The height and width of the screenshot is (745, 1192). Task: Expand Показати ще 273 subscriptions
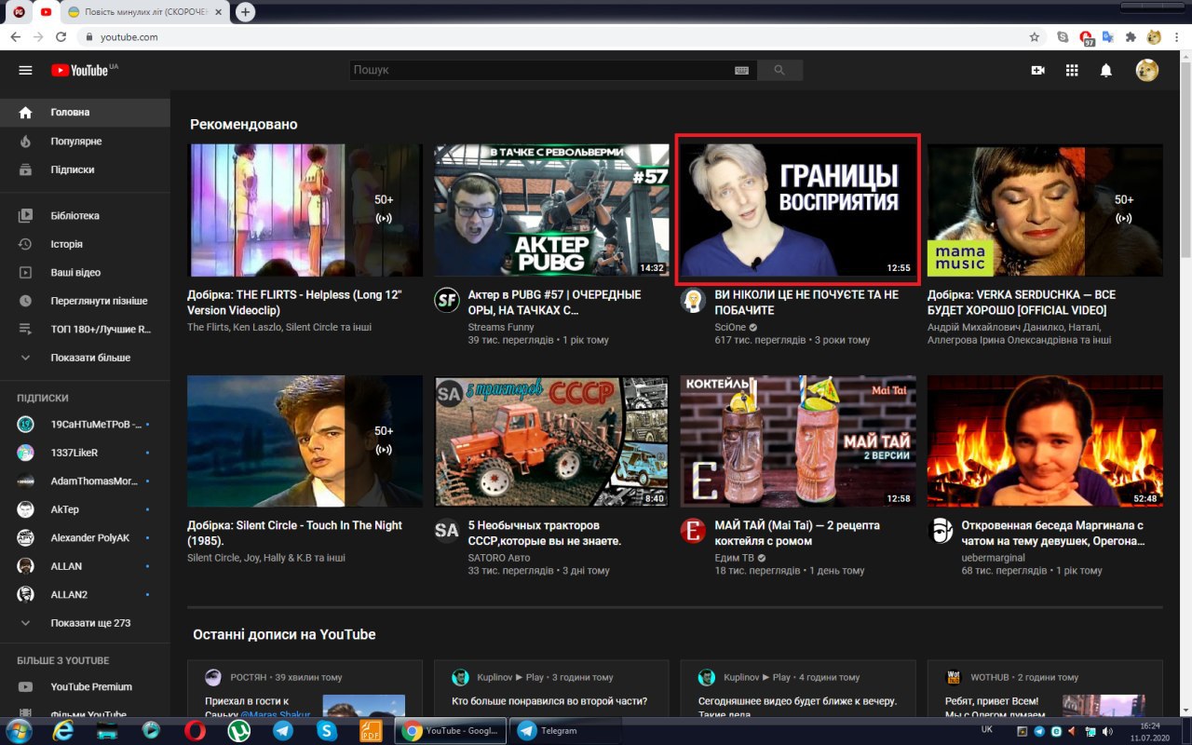pos(85,623)
